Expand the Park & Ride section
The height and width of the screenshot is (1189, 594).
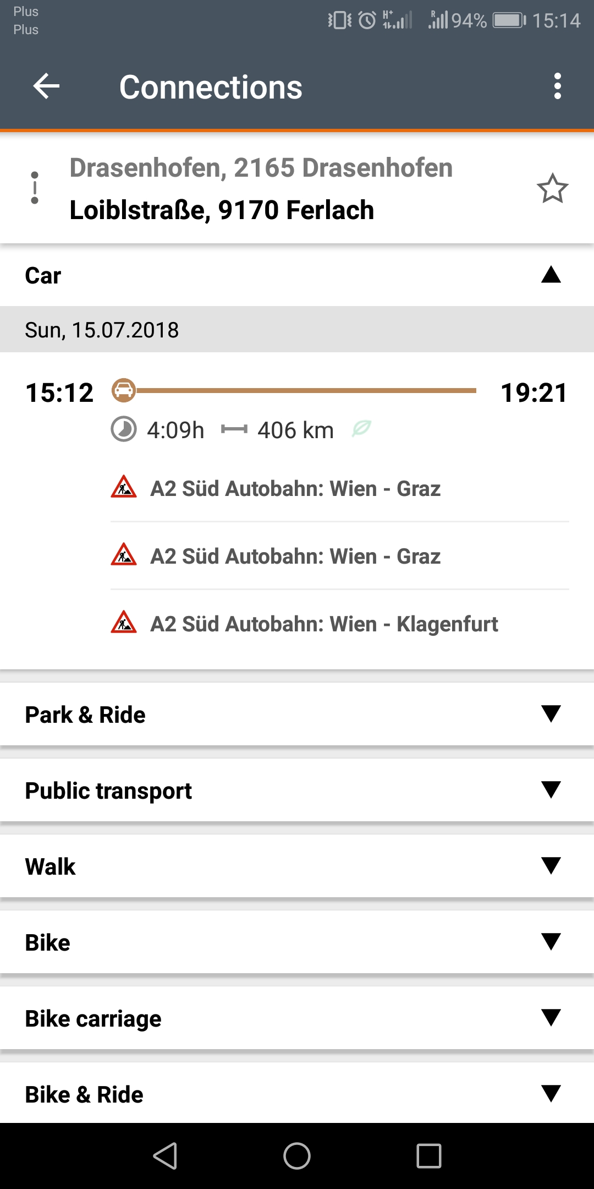551,714
